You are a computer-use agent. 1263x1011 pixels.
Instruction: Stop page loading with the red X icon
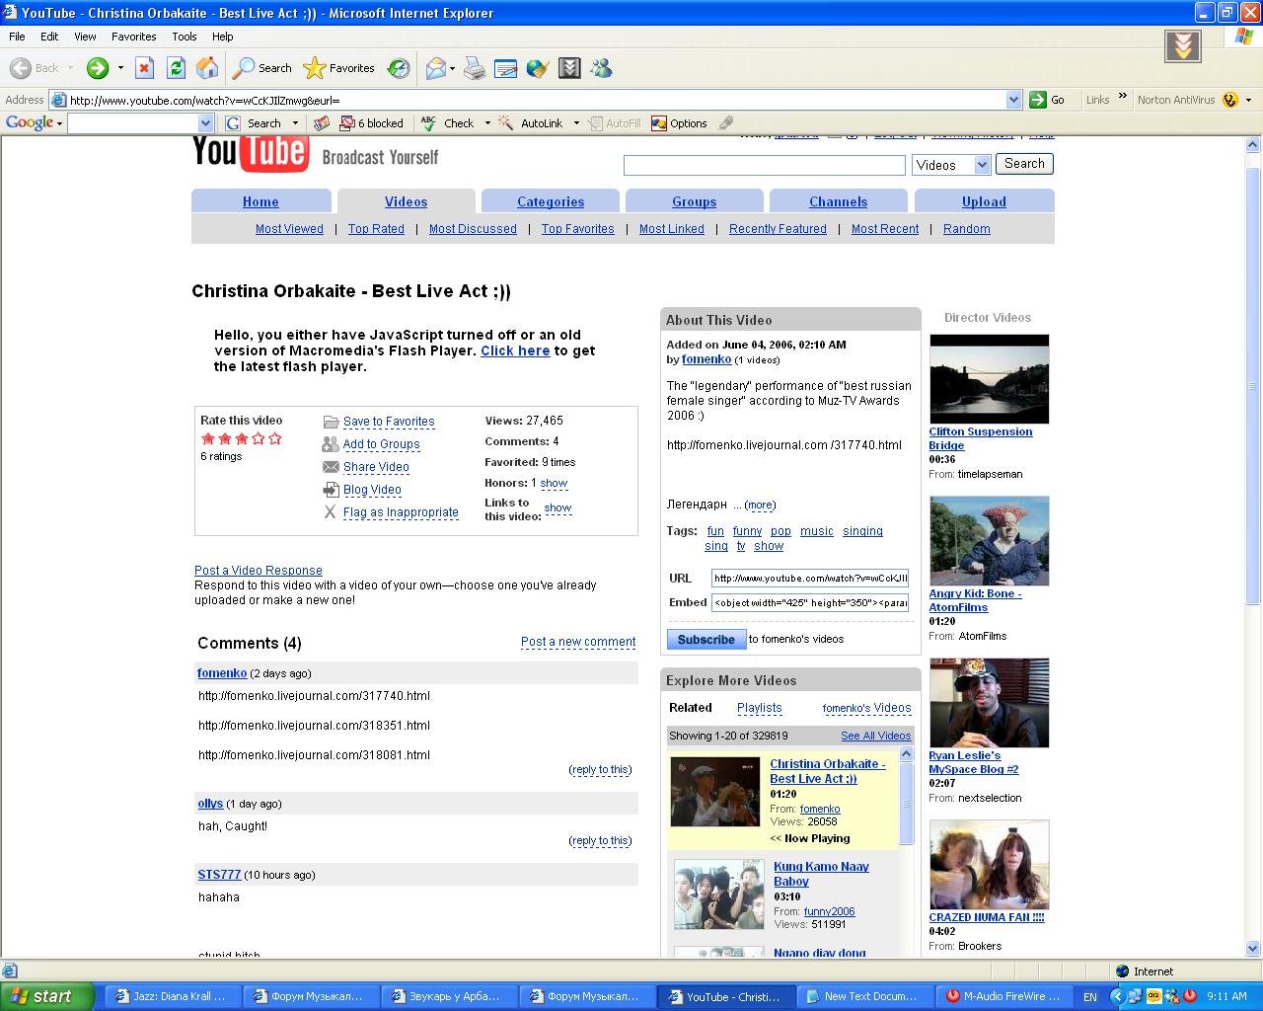coord(144,68)
